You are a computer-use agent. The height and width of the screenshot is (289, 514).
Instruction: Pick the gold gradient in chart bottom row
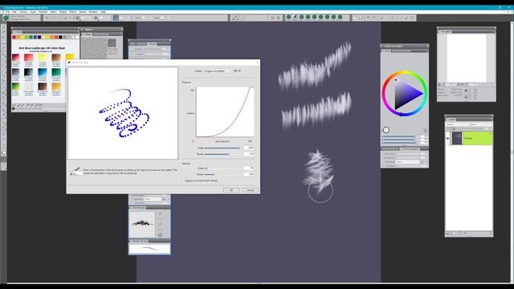click(56, 86)
